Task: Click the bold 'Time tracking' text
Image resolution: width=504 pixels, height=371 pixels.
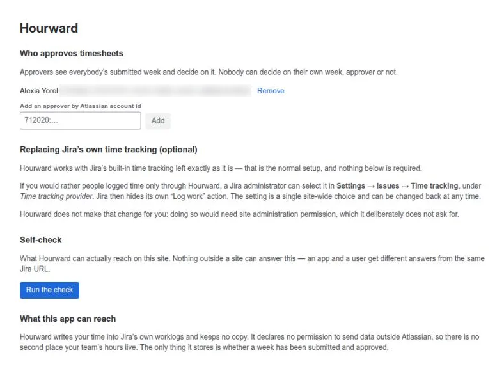Action: 434,186
